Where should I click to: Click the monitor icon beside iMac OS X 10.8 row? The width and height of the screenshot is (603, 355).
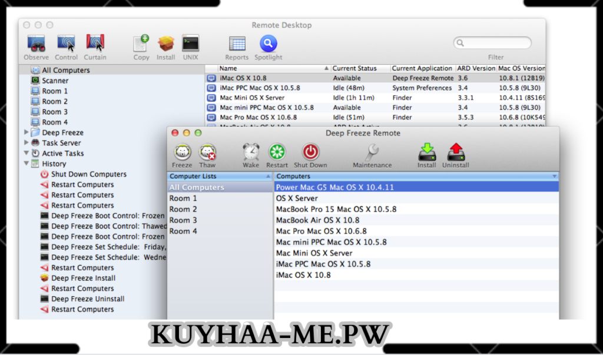pos(211,78)
